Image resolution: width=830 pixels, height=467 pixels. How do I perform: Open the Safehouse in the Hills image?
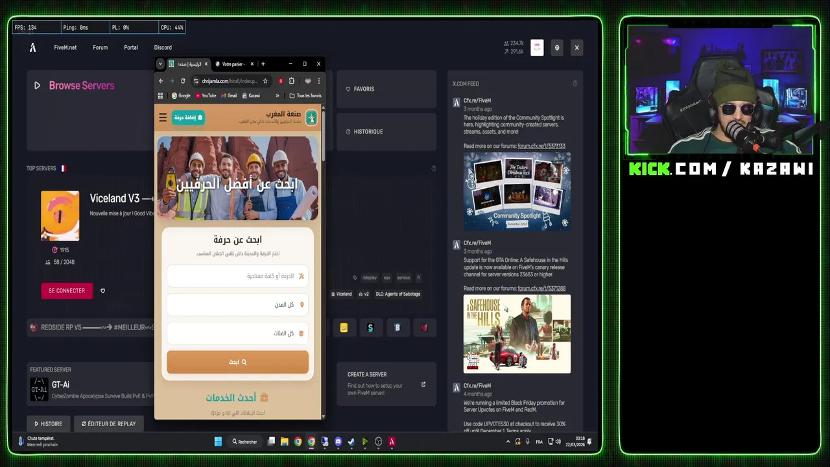(x=517, y=334)
